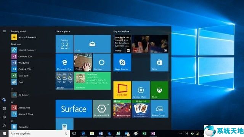Start Outlook 2016 from the app list

click(x=21, y=69)
